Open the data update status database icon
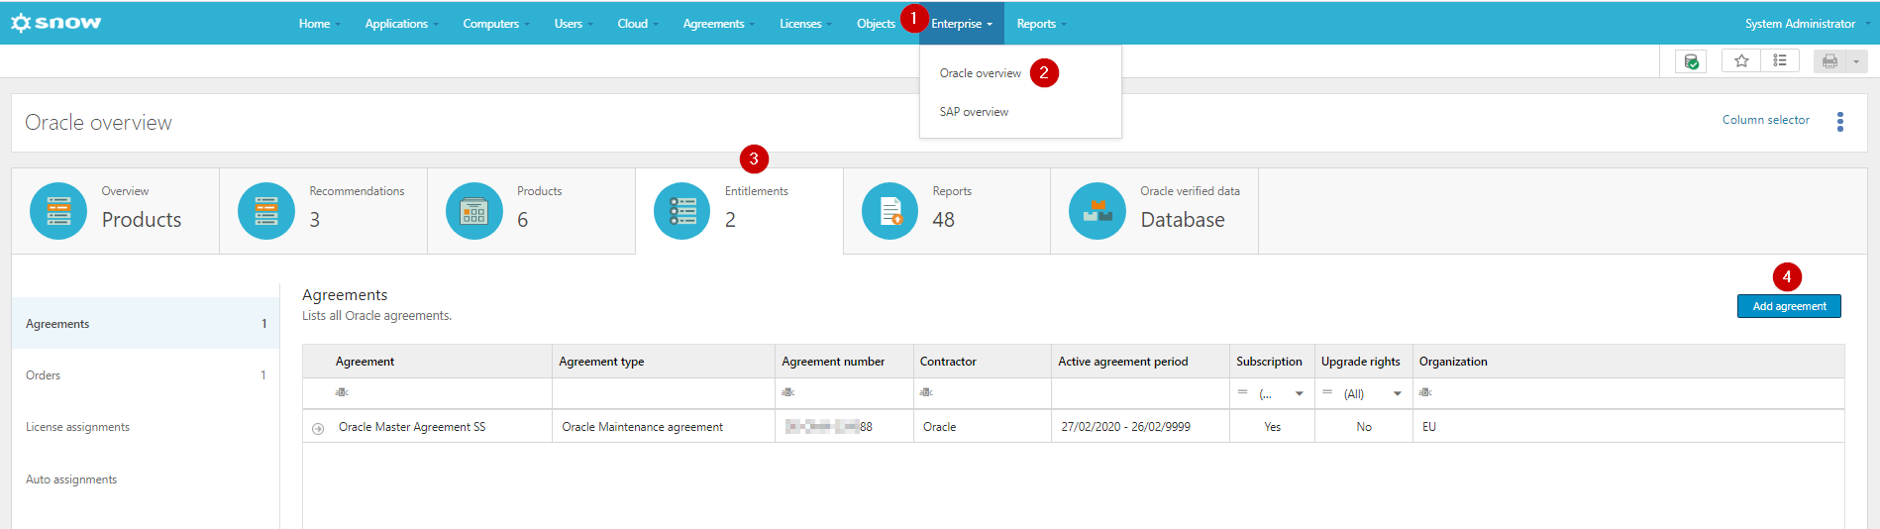This screenshot has width=1880, height=529. click(1691, 61)
